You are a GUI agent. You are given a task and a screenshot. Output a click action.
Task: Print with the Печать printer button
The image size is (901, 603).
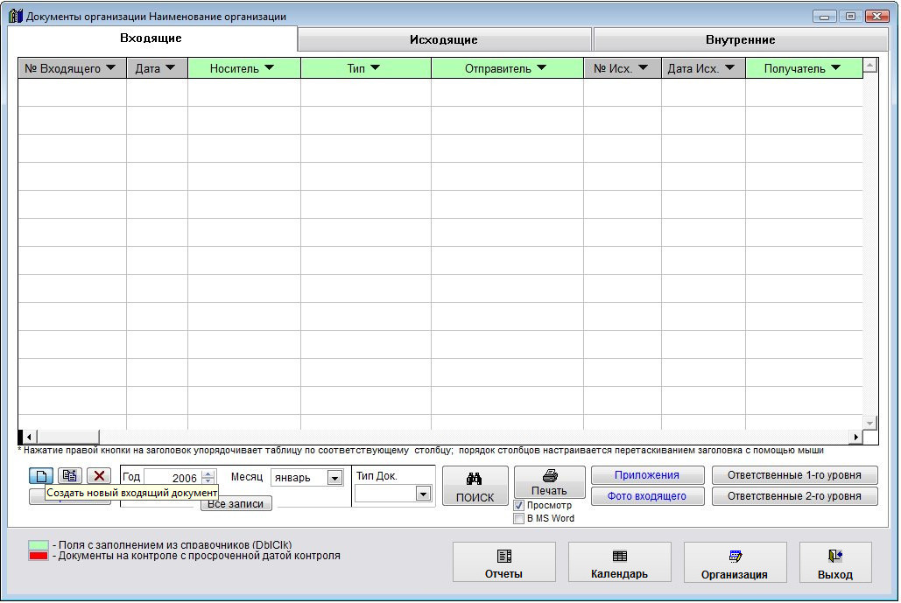pos(549,482)
